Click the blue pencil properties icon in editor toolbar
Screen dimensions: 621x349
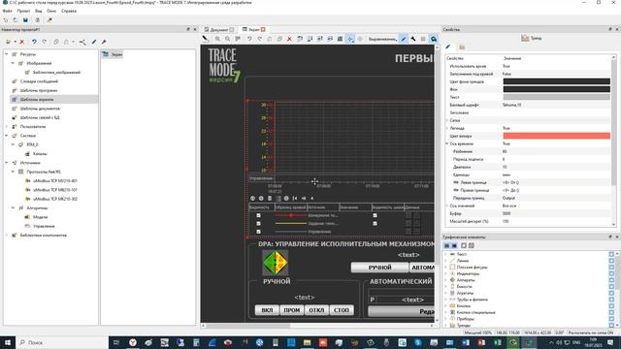(x=404, y=39)
